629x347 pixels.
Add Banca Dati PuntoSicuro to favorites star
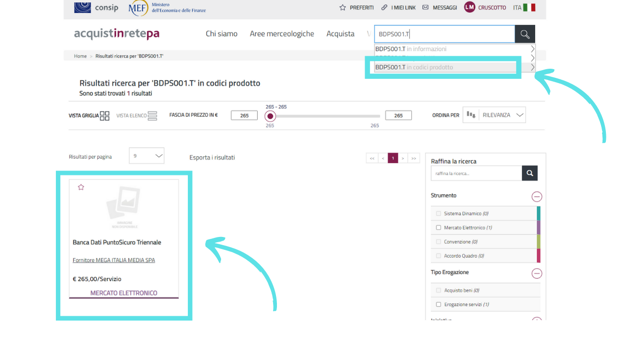[x=81, y=187]
